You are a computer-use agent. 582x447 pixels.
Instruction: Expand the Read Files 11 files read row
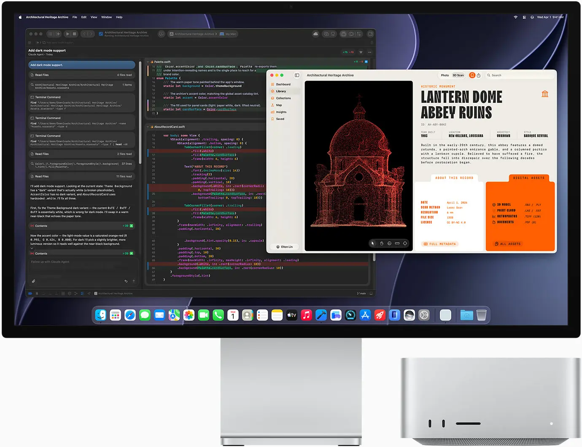click(82, 176)
